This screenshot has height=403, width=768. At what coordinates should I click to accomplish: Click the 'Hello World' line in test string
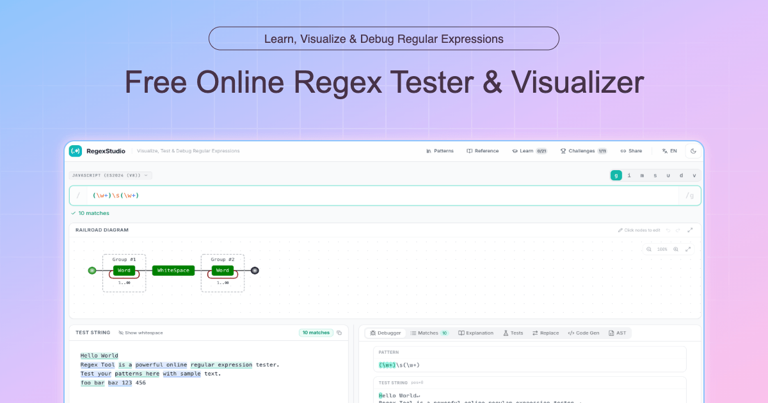99,356
